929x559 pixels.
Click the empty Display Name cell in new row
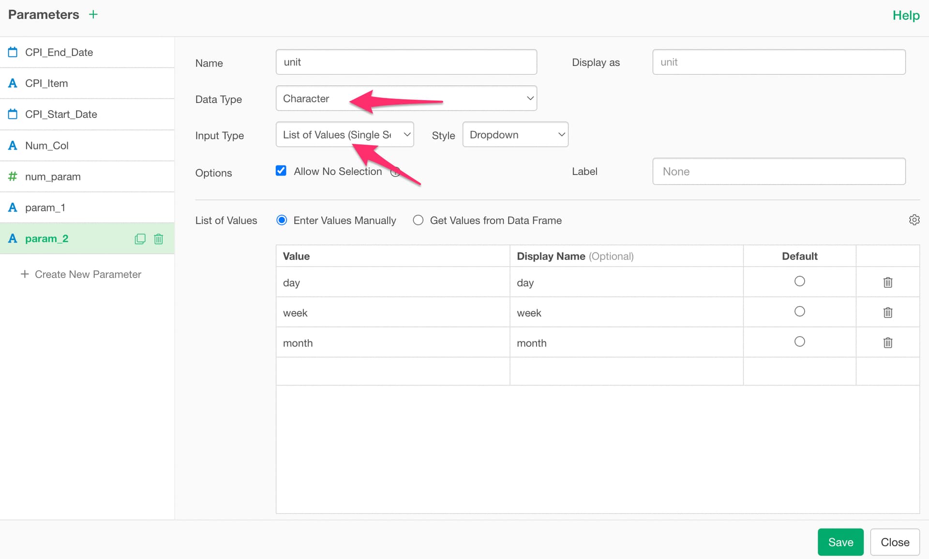coord(627,371)
